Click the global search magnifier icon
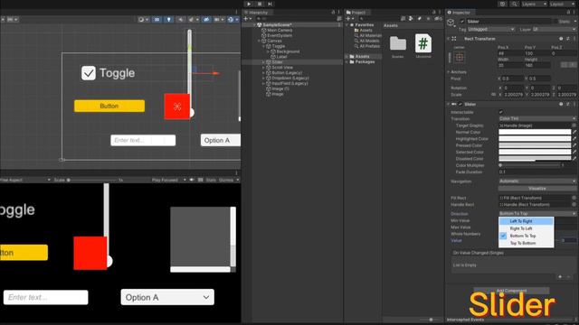Image resolution: width=579 pixels, height=325 pixels. [x=514, y=4]
